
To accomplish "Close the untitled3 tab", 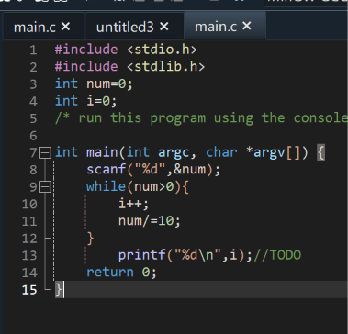I will tap(164, 27).
